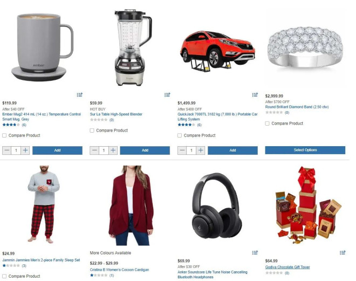Add Sur La Table Blender to cart
This screenshot has width=356, height=281.
[145, 150]
